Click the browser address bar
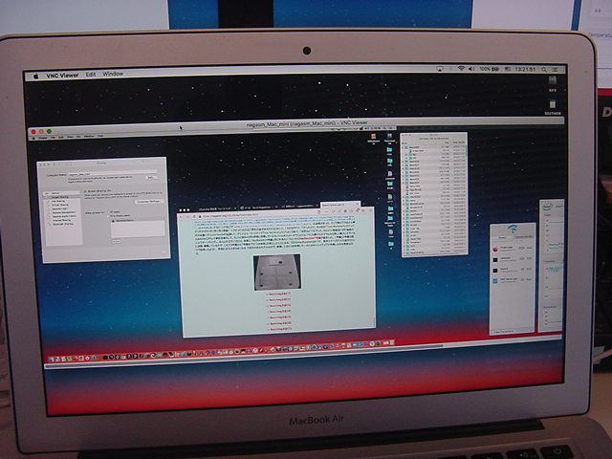 [257, 214]
